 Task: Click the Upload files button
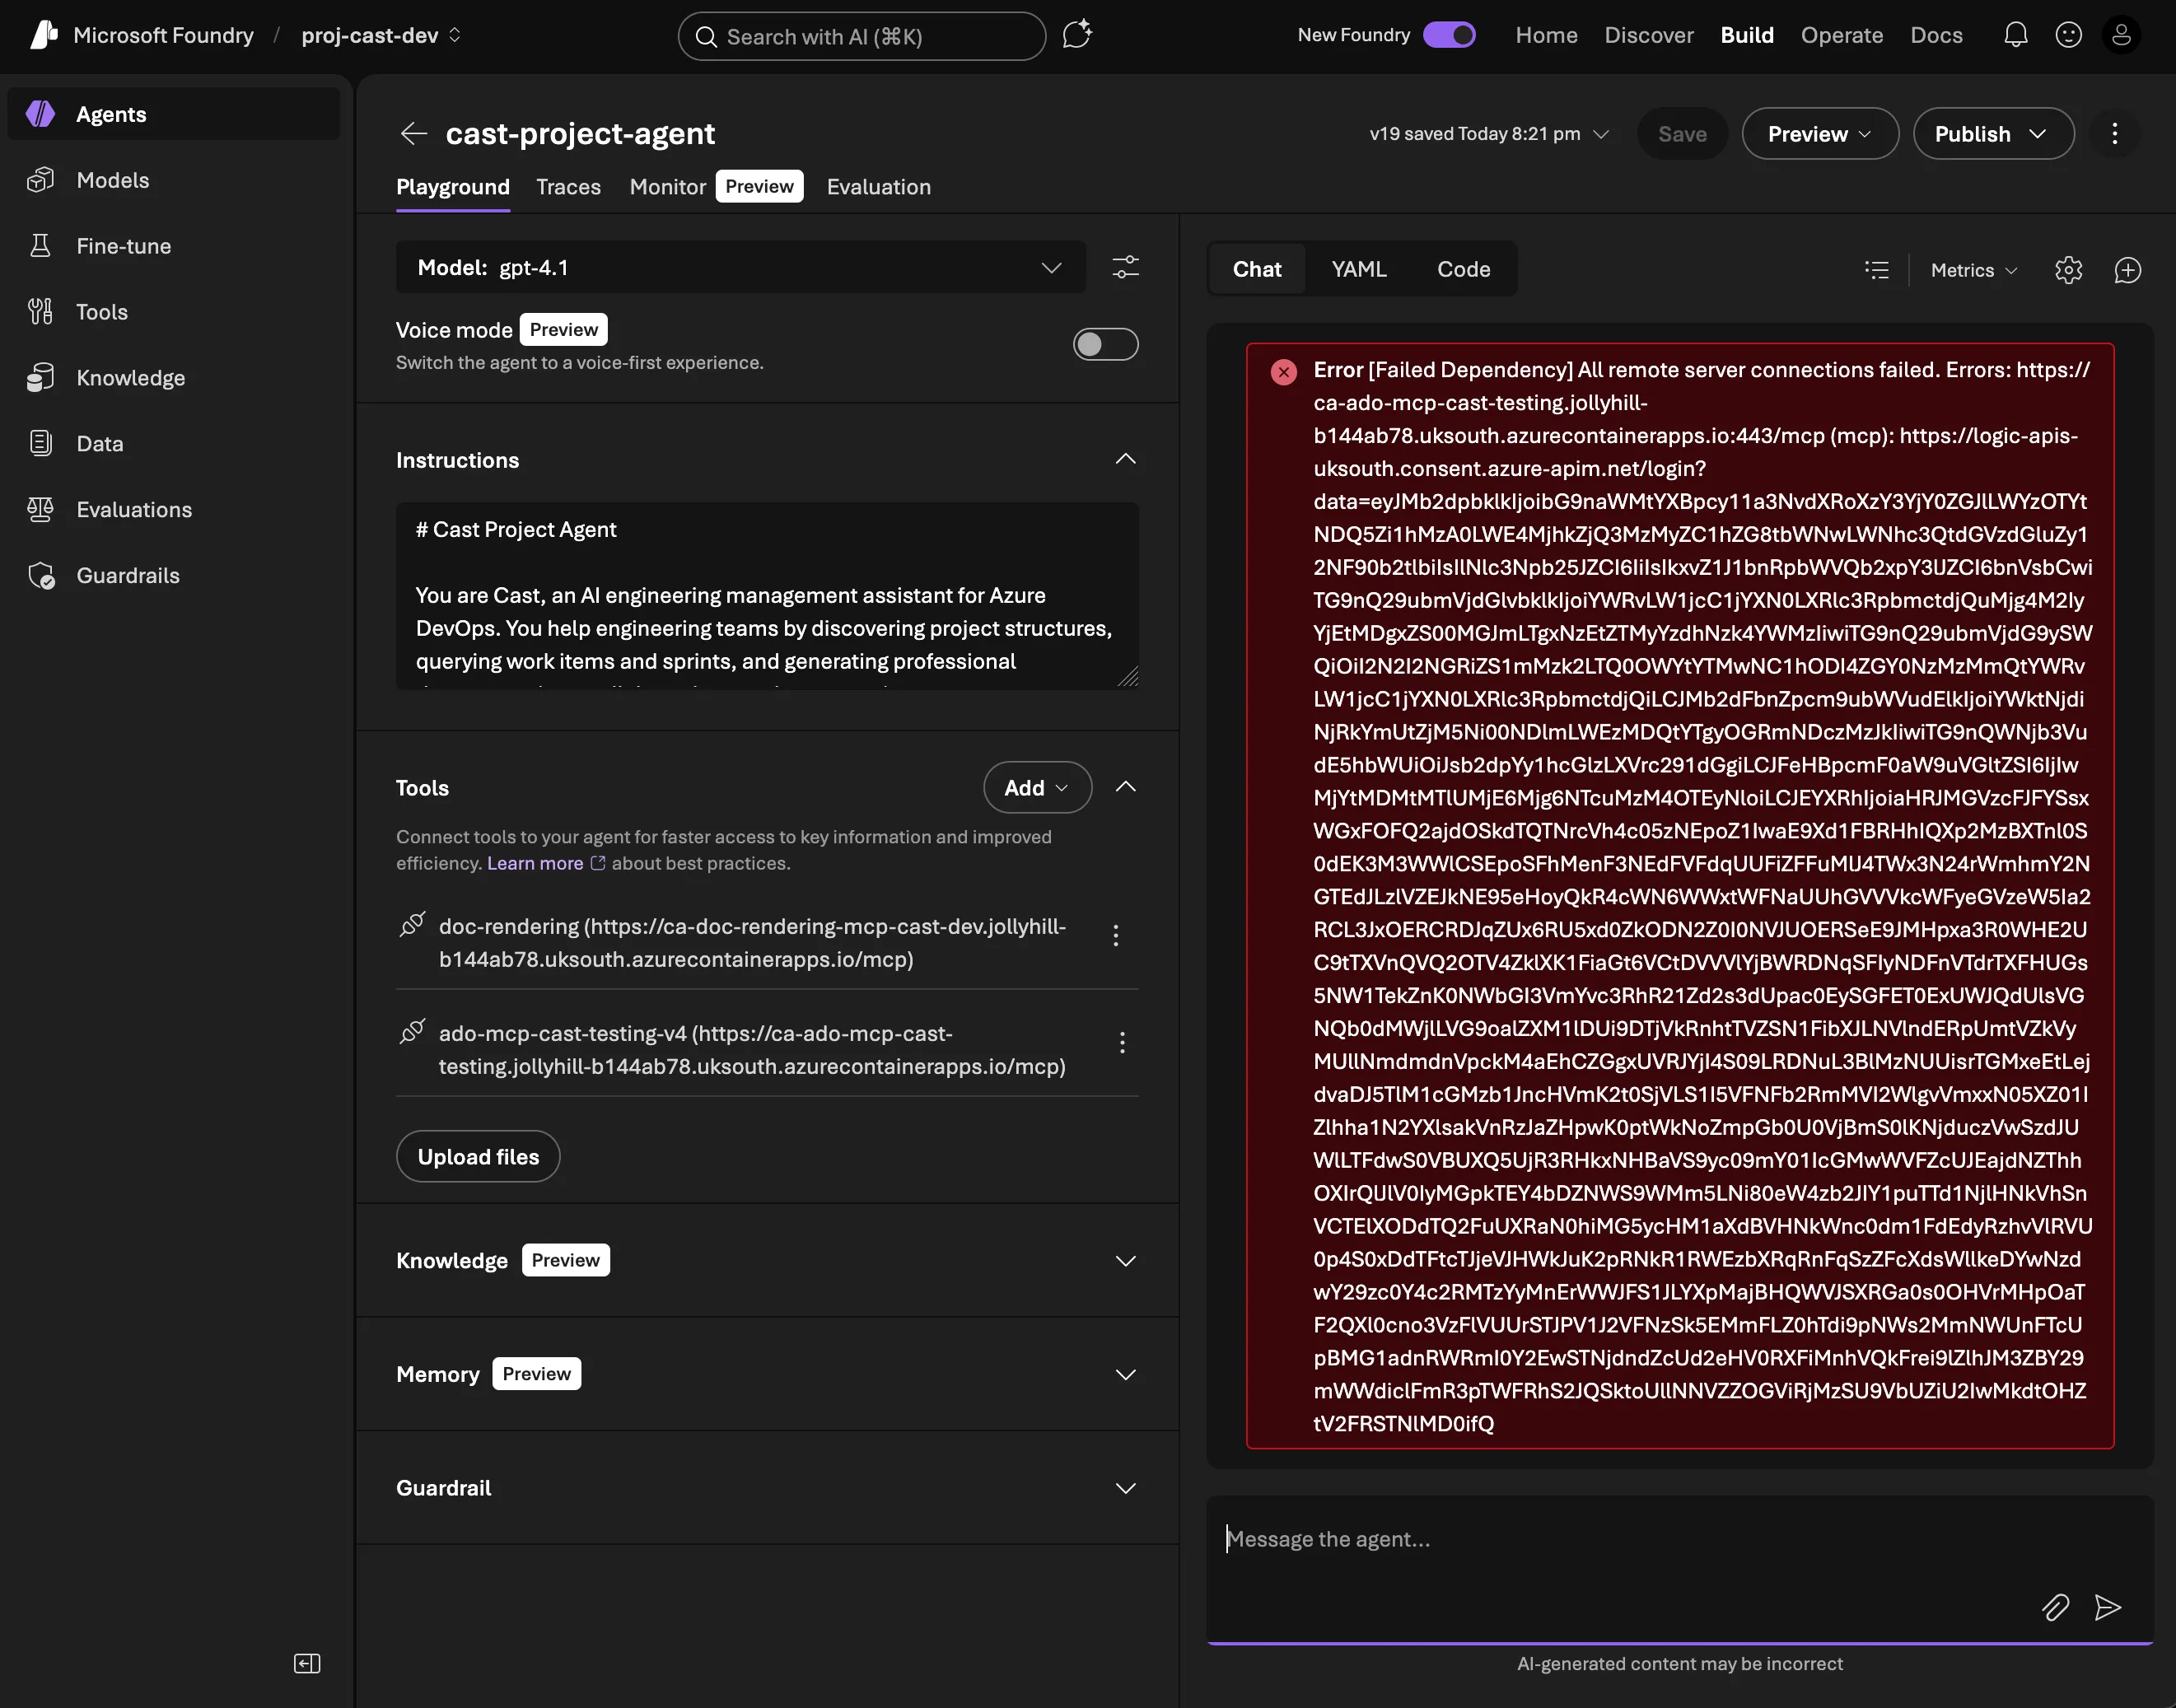click(x=478, y=1156)
